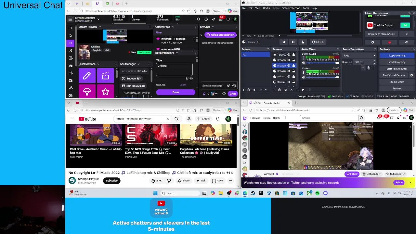Open the Help icon in Twitch dashboard
Viewport: 416px width, 234px height.
coord(206,19)
